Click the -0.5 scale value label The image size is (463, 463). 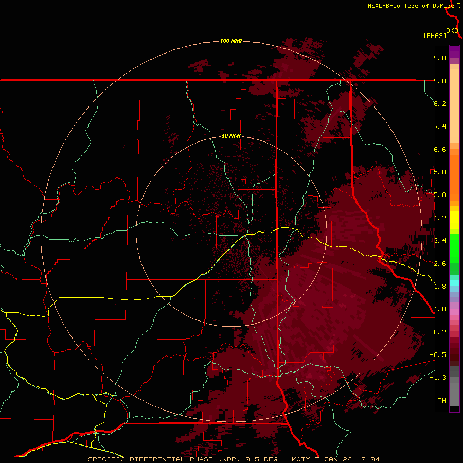(x=438, y=355)
